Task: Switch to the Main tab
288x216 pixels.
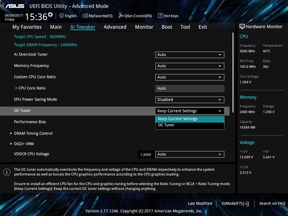Action: pyautogui.click(x=56, y=27)
